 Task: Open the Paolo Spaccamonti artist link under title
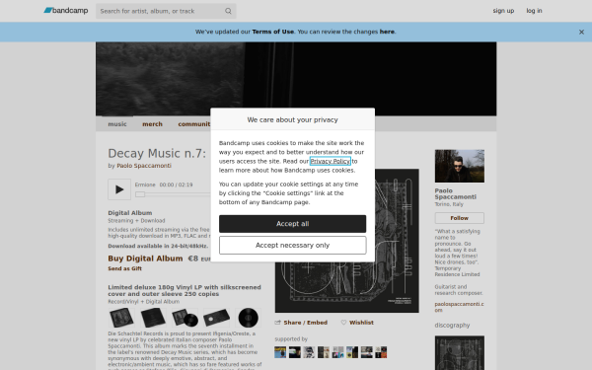point(144,166)
